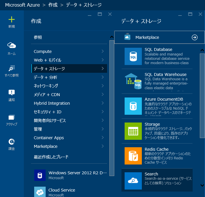
Task: Expand the Web + モバイル chevron
Action: pyautogui.click(x=102, y=60)
